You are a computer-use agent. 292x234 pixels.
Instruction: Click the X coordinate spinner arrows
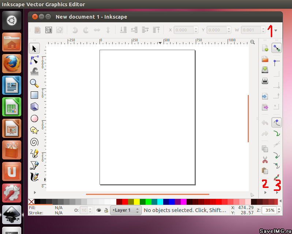tap(196, 30)
